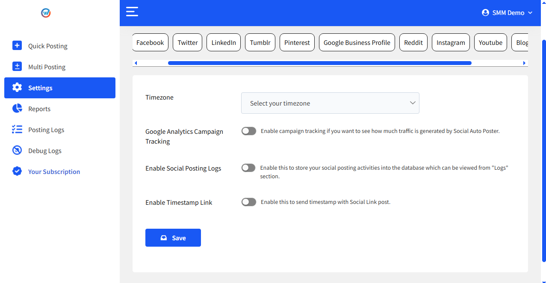Click the Debug Logs bug icon
The height and width of the screenshot is (283, 546).
tap(17, 150)
